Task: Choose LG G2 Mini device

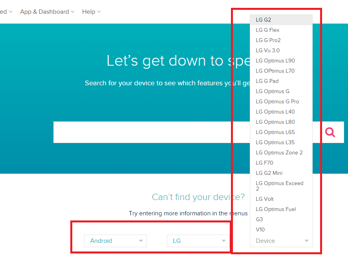Action: 281,173
